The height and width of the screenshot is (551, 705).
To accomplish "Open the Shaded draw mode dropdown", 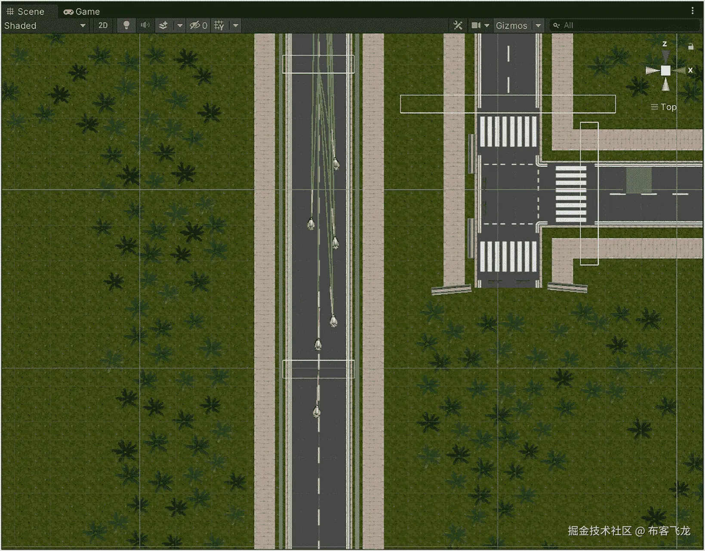I will [x=43, y=25].
